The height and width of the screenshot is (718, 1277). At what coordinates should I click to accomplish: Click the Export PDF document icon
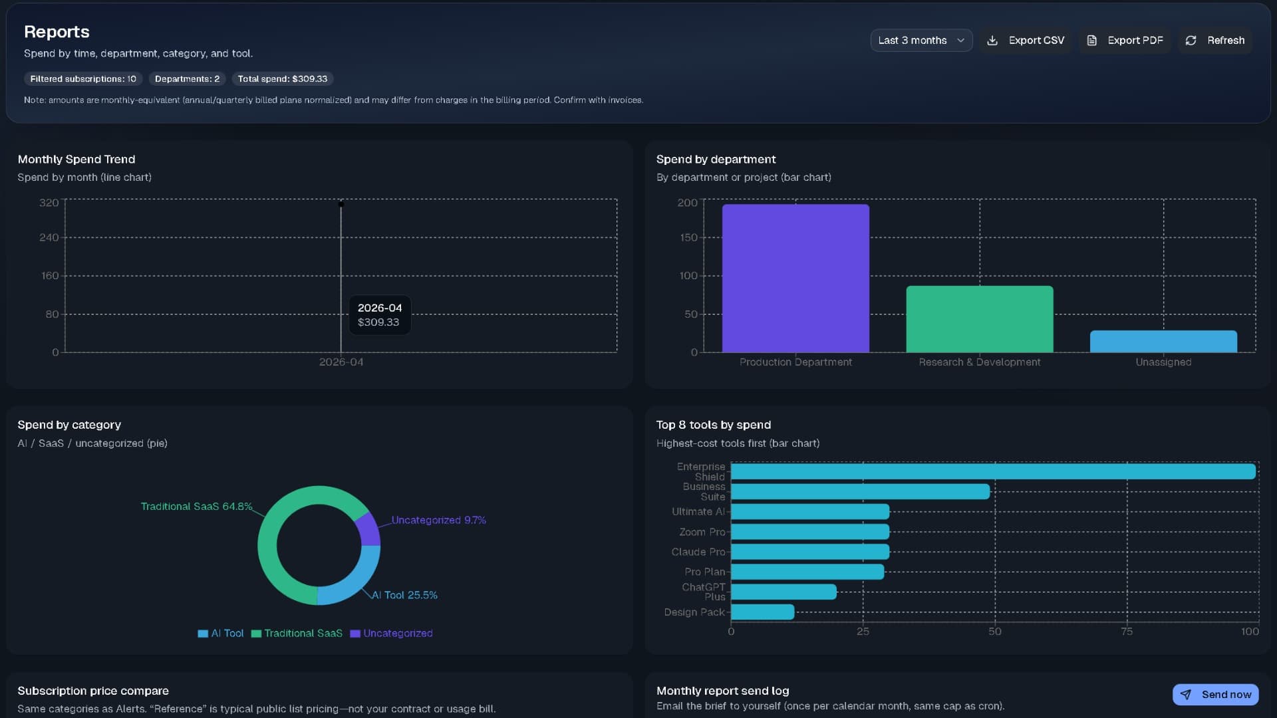point(1091,40)
